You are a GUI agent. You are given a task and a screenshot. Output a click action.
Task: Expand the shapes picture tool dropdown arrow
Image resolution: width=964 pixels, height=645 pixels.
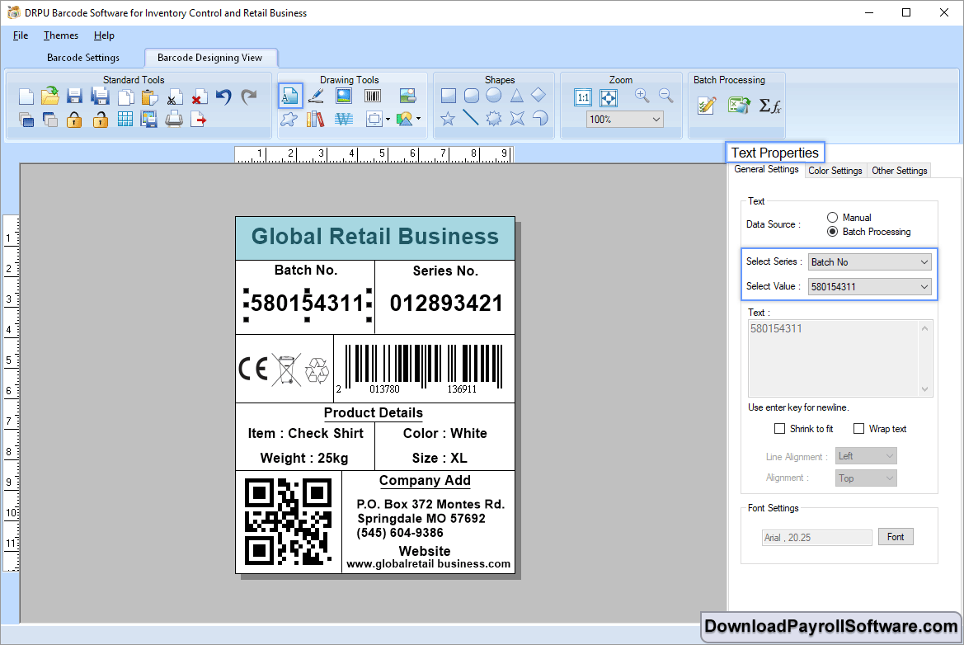(x=419, y=119)
